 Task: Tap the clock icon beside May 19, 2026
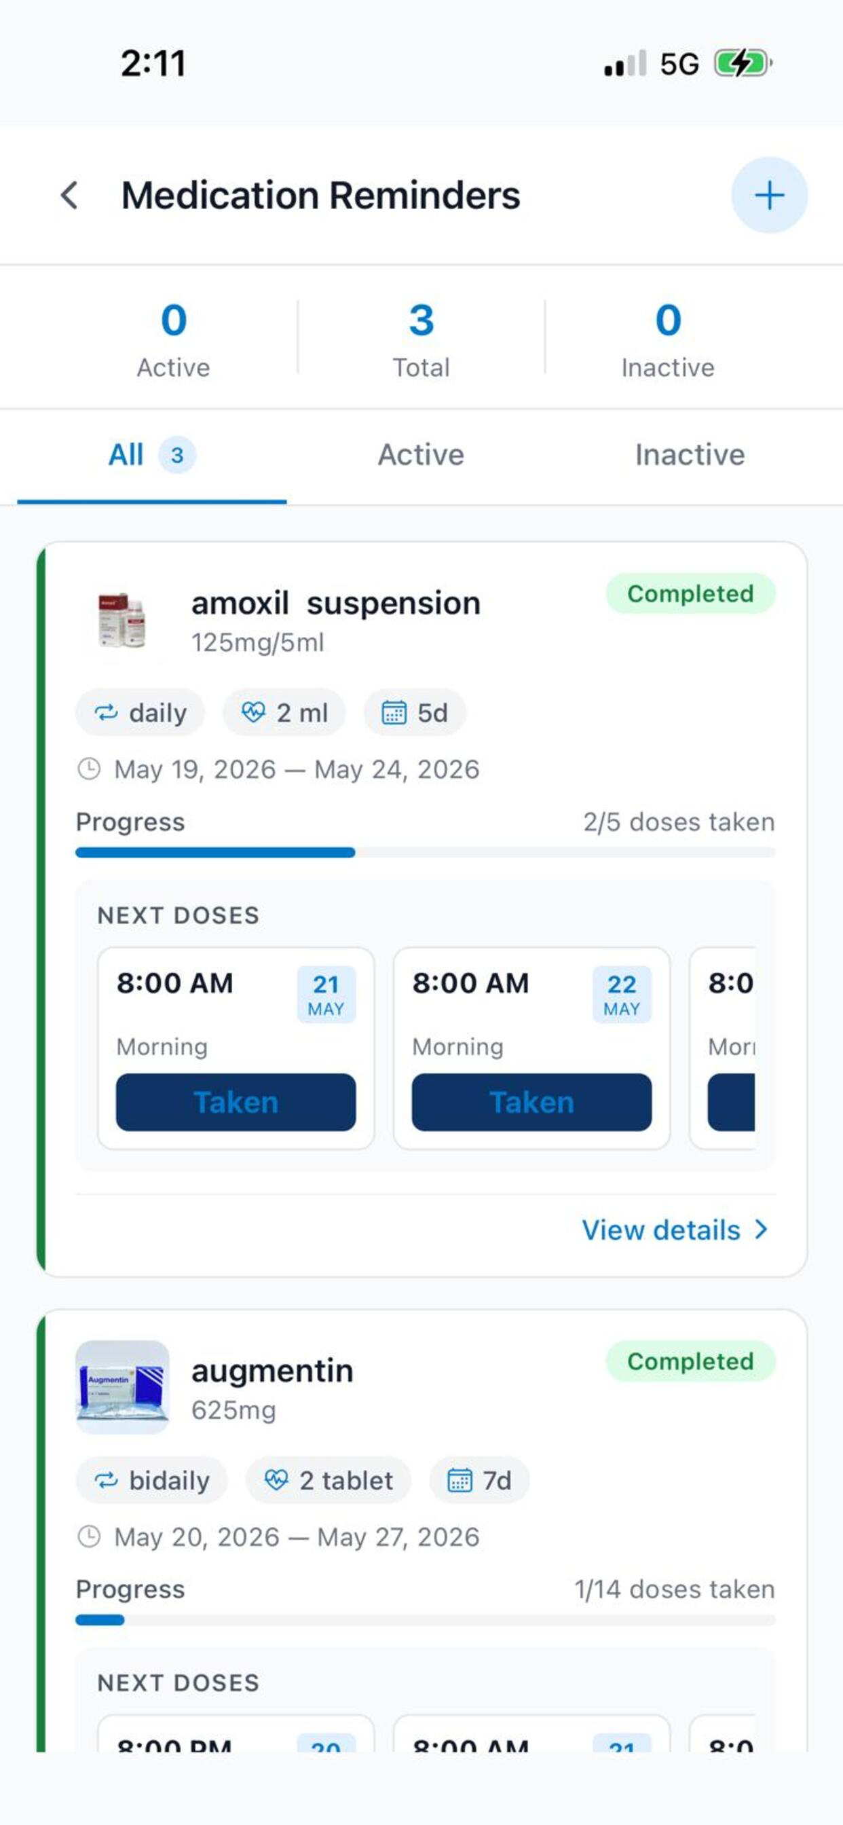pyautogui.click(x=88, y=769)
